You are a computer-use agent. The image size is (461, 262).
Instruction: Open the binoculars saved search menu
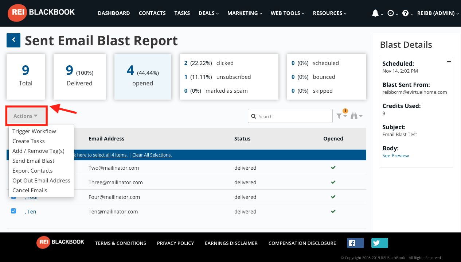pyautogui.click(x=356, y=116)
